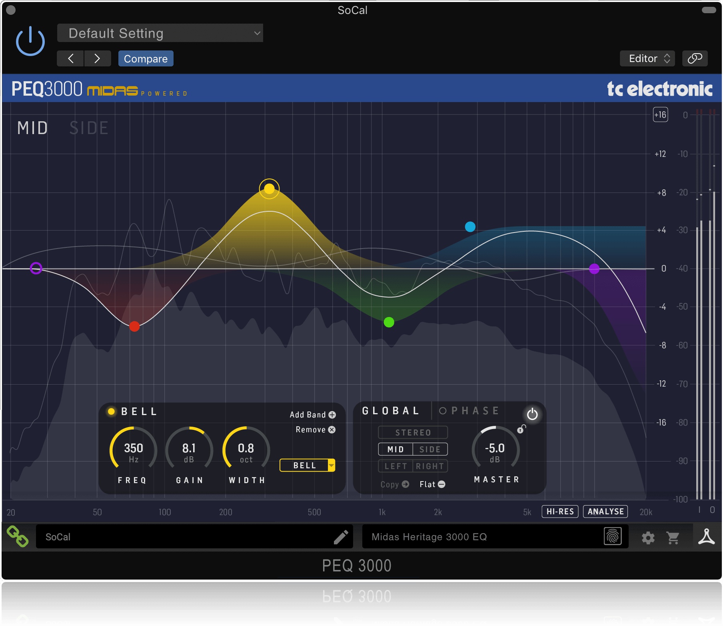Select the yellow band node on the EQ curve

269,188
